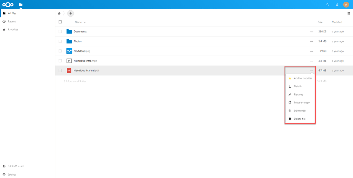This screenshot has width=353, height=178.
Task: Click the Nextcloud logo in header
Action: (8, 4)
